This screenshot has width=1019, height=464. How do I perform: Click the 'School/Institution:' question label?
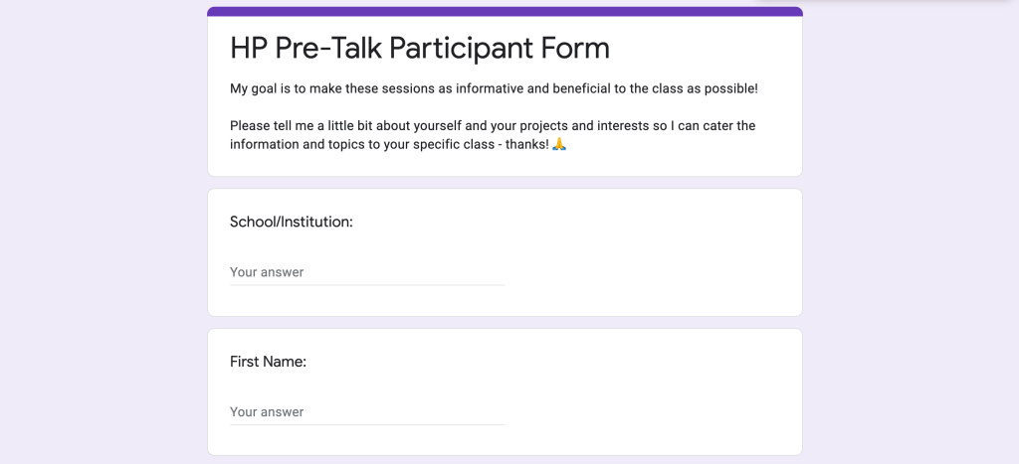point(292,223)
